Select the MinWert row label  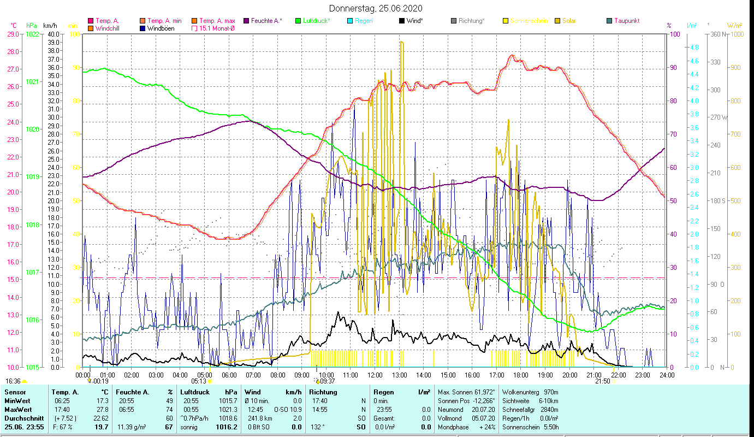17,400
